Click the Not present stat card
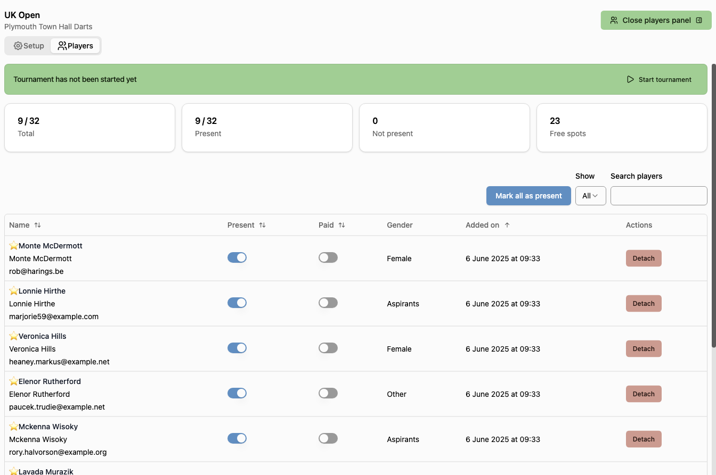716x475 pixels. coord(444,128)
